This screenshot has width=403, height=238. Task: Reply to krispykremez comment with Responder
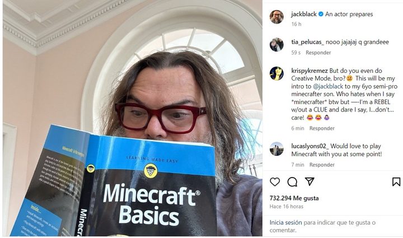pyautogui.click(x=322, y=128)
